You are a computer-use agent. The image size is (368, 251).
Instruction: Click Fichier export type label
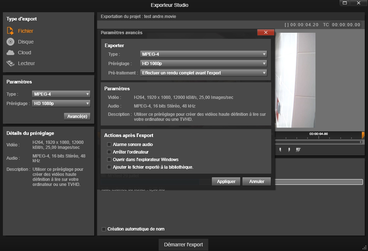point(26,31)
